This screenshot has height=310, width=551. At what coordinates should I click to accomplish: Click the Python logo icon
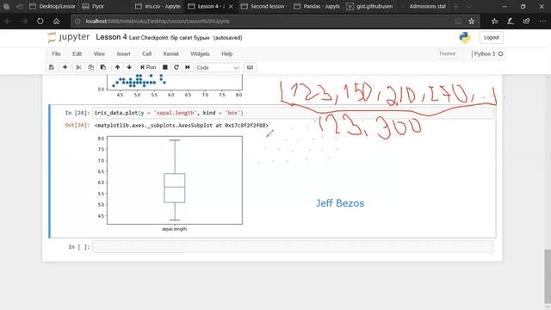click(x=465, y=37)
